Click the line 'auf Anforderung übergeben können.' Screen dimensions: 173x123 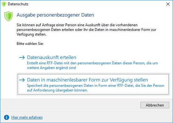pyautogui.click(x=57, y=90)
